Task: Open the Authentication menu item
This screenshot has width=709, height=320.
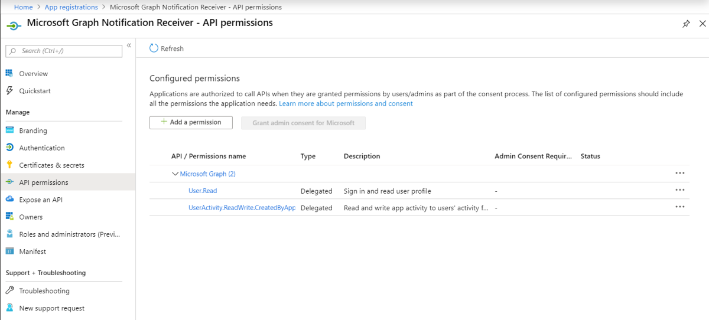Action: (x=42, y=148)
